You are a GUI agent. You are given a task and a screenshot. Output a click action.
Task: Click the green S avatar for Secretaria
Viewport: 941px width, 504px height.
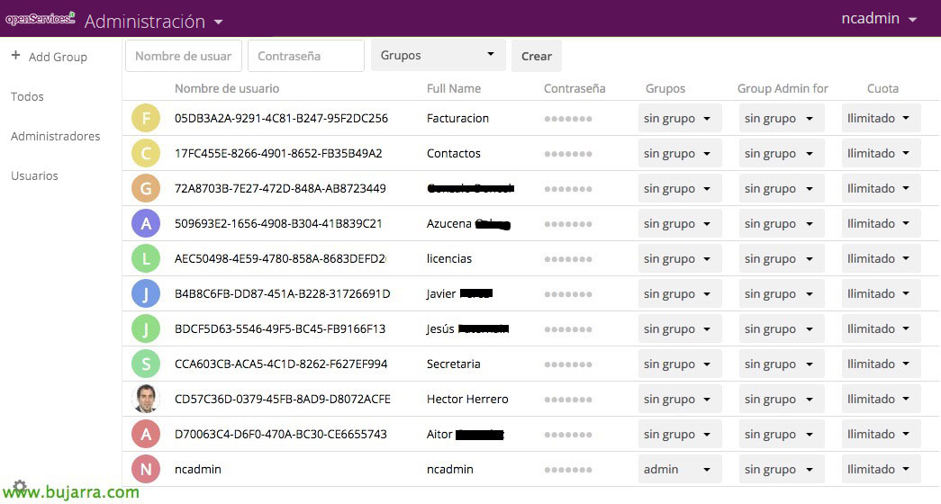tap(146, 364)
